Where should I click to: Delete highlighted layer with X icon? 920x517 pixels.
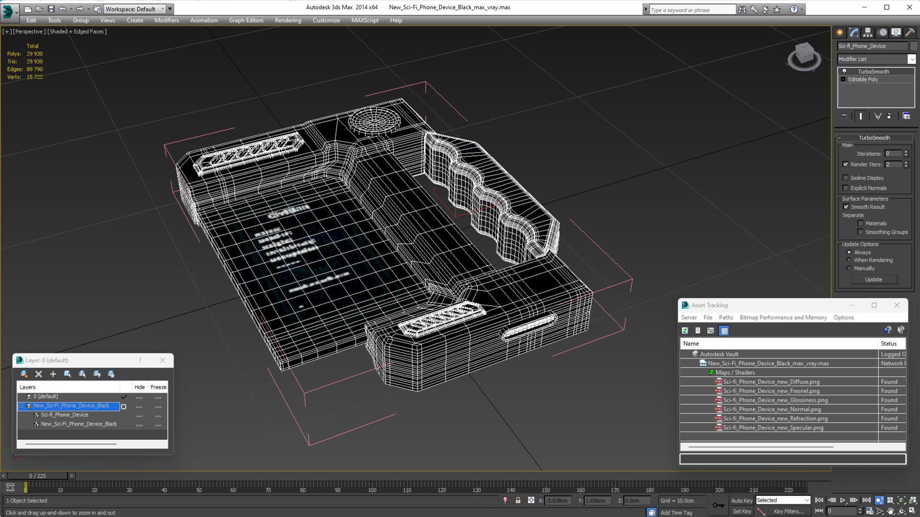39,374
